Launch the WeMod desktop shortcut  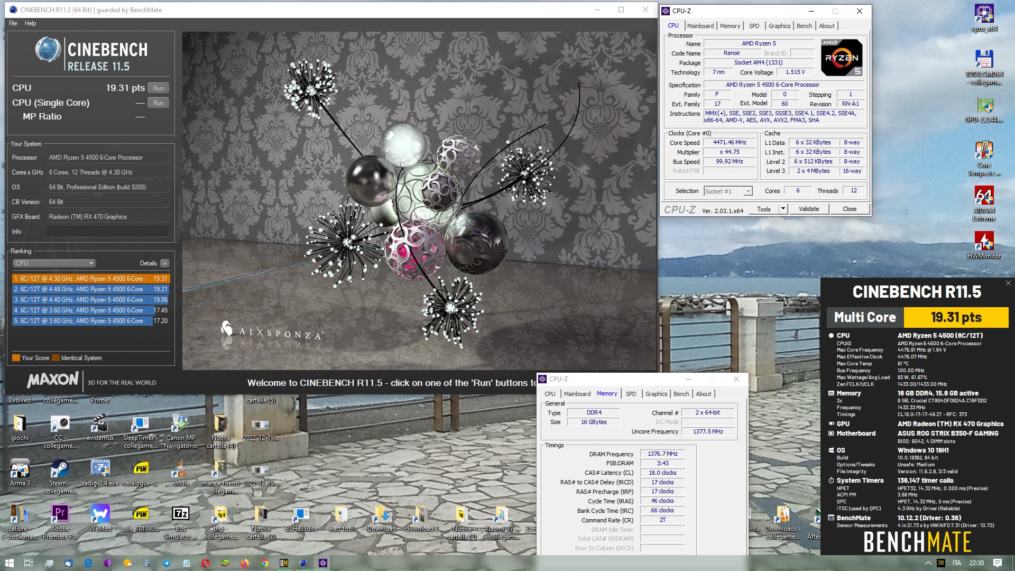(x=100, y=518)
